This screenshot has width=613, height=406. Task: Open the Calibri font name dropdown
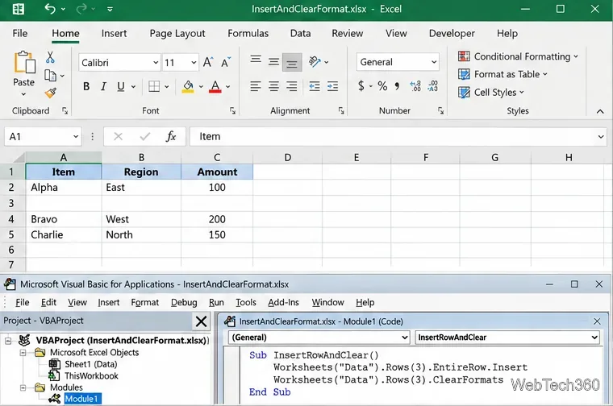tap(156, 63)
